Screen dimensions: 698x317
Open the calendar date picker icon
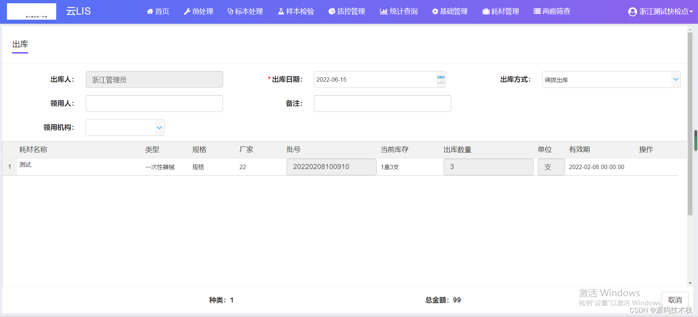(441, 79)
